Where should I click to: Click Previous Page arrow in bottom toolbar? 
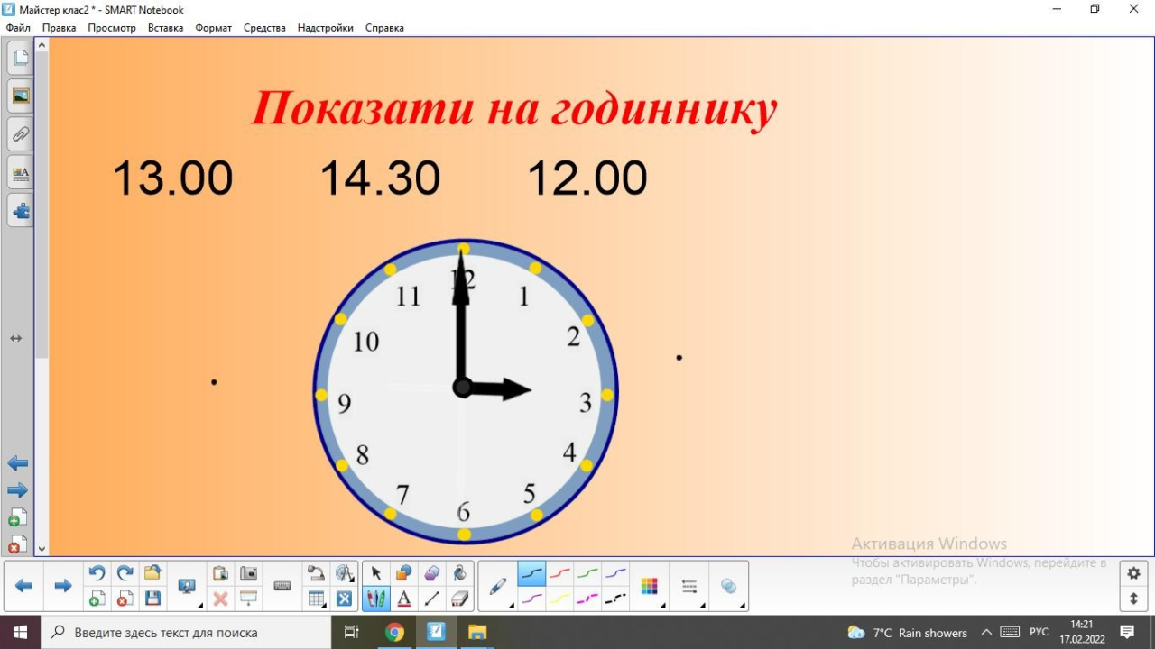click(x=24, y=586)
